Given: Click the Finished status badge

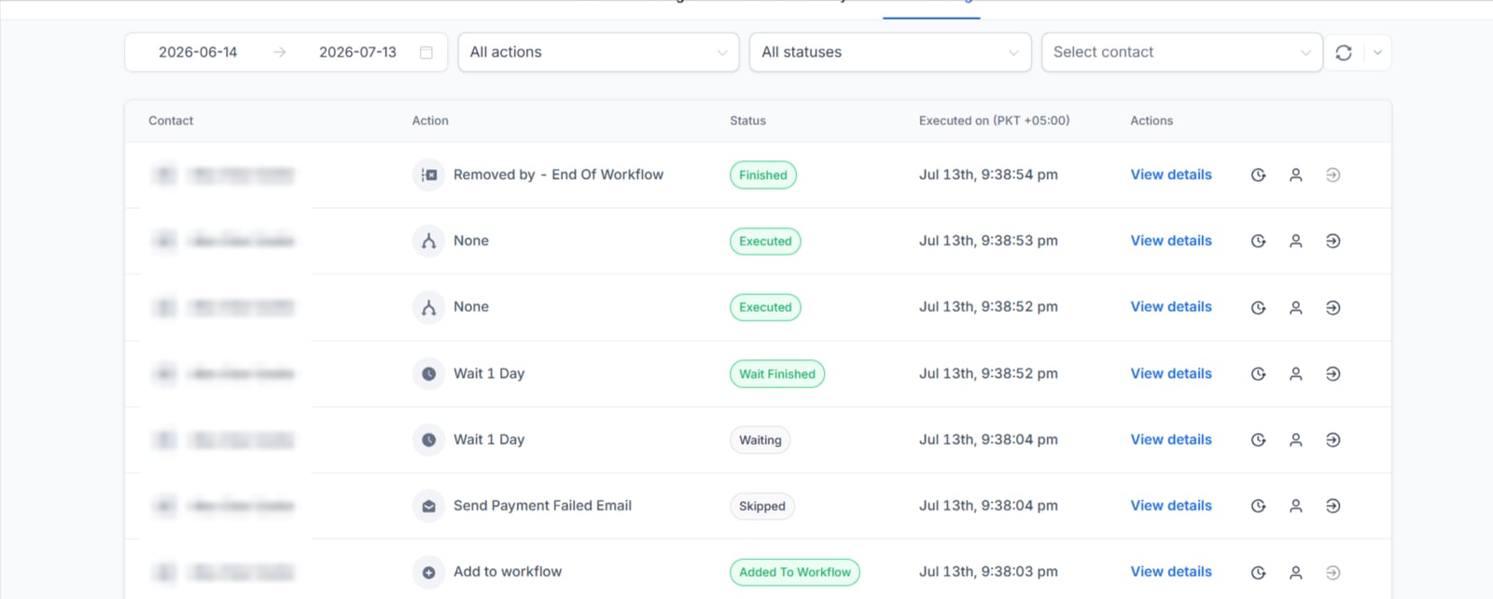Looking at the screenshot, I should [x=763, y=175].
